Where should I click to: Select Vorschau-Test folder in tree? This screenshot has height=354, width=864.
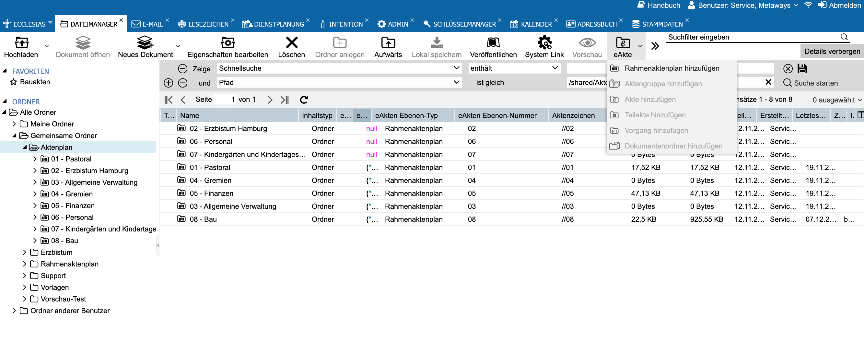click(x=64, y=299)
